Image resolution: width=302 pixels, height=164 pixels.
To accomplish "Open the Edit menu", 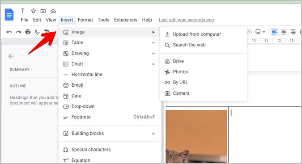I will click(x=37, y=20).
